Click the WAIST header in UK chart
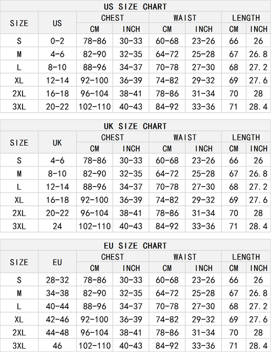The width and height of the screenshot is (271, 352). tap(185, 137)
